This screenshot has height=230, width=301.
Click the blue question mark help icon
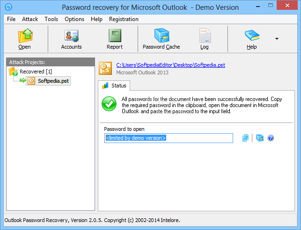pos(271,138)
